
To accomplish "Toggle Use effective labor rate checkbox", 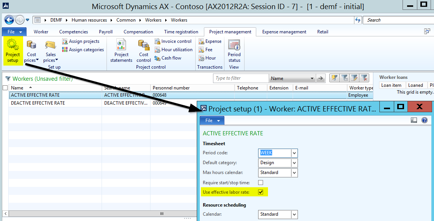I will (260, 192).
